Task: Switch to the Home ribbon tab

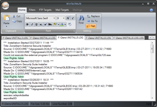Action: click(x=22, y=10)
